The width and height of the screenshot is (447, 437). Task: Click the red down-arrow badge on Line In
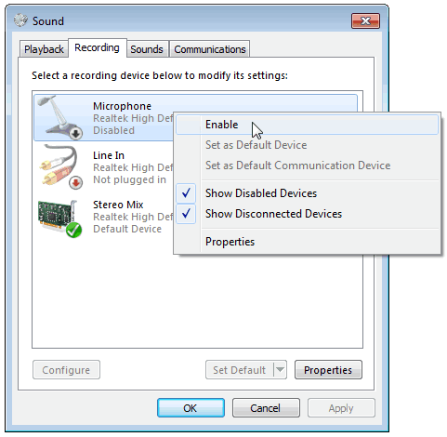pos(75,183)
